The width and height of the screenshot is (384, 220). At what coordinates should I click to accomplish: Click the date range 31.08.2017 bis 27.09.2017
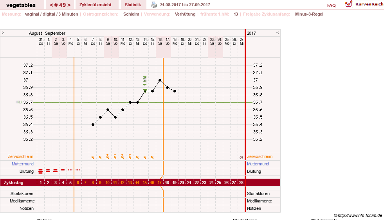coord(185,5)
